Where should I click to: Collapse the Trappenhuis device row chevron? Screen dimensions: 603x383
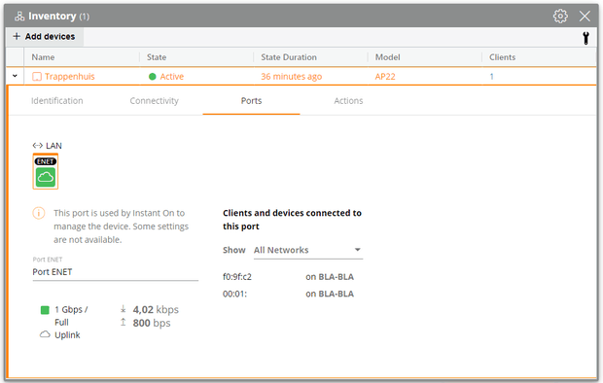15,76
